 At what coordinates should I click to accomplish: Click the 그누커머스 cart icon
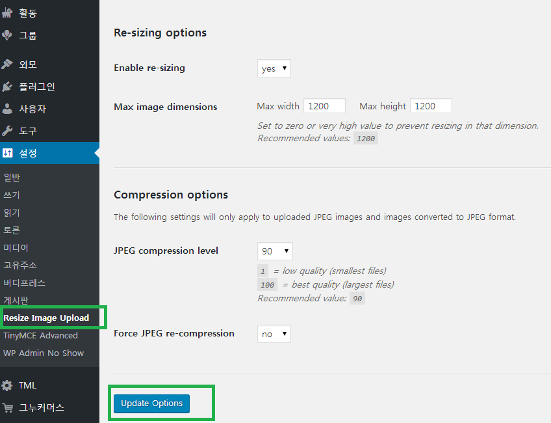coord(7,408)
